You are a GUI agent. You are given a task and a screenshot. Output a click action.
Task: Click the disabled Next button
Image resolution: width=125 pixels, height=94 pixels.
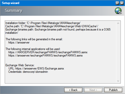93,90
